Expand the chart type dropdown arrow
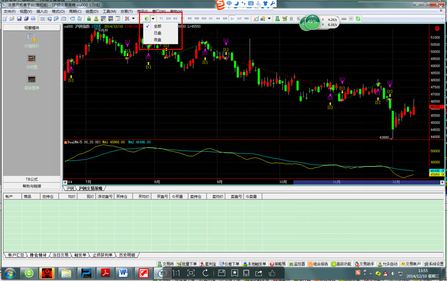Viewport: 447px width, 281px height. (133, 19)
